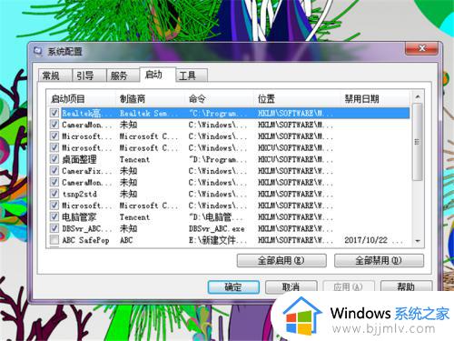Select the DBSvr_ABC.exe command cell
The width and height of the screenshot is (454, 341).
pos(217,228)
